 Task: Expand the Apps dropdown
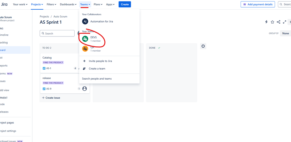(x=110, y=4)
